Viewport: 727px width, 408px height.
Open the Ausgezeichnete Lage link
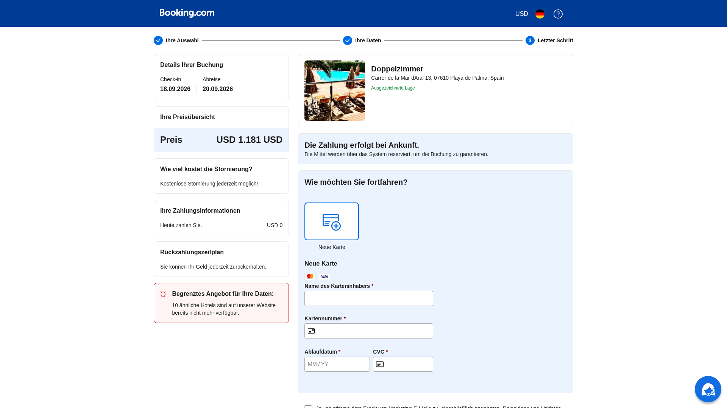pos(393,88)
